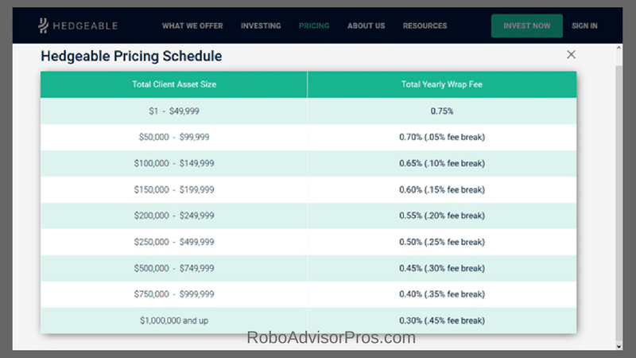
Task: Open the What We Offer menu
Action: (x=192, y=25)
